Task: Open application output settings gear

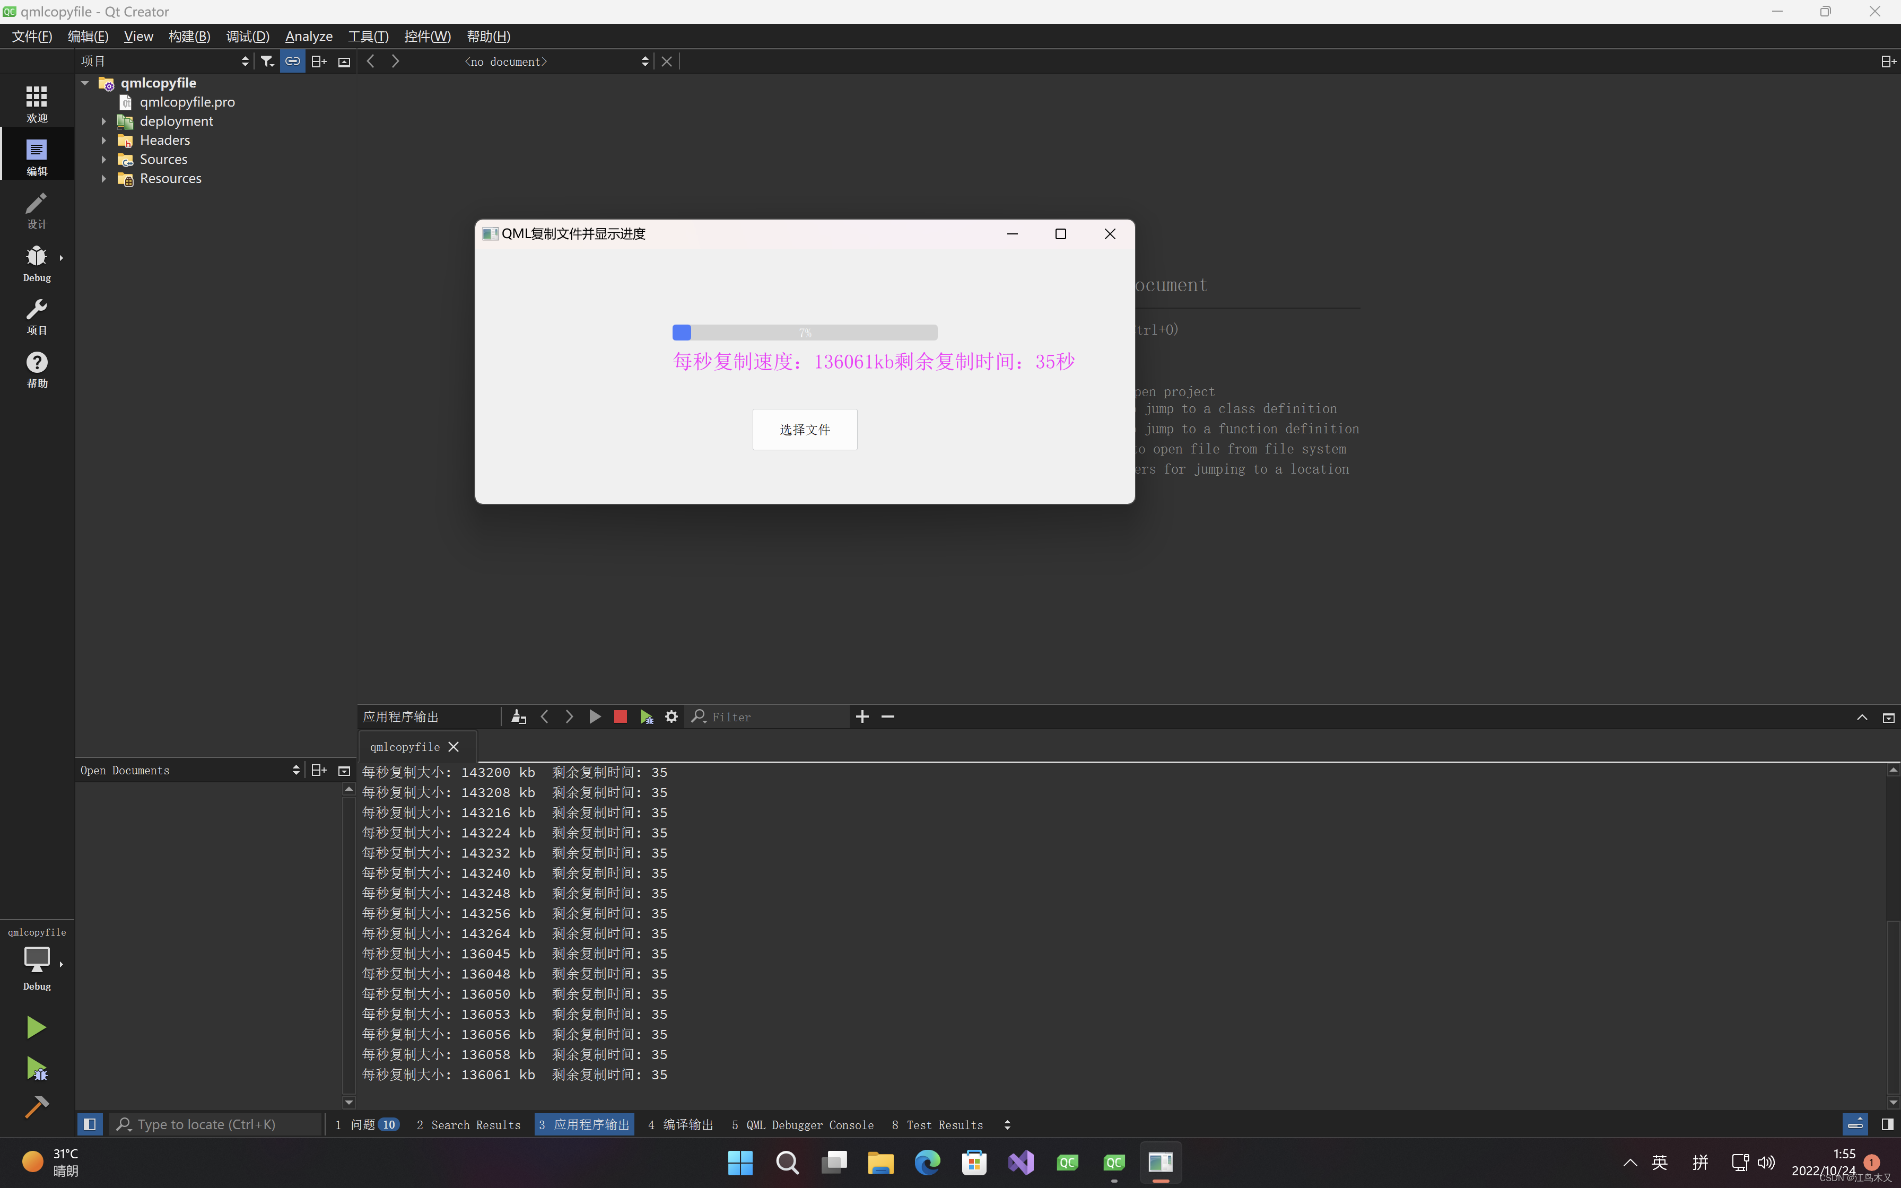Action: point(671,717)
